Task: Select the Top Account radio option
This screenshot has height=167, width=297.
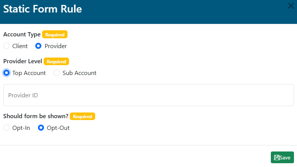Action: (x=6, y=73)
